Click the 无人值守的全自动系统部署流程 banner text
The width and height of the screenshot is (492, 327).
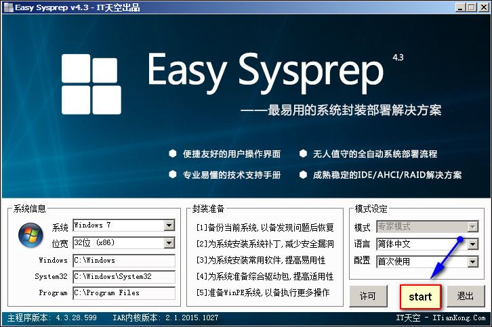tap(375, 154)
